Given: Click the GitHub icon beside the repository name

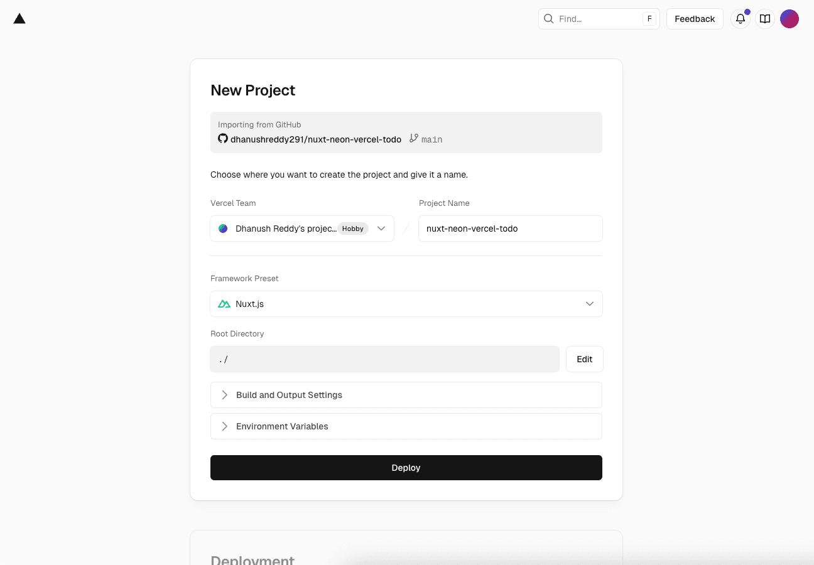Looking at the screenshot, I should [x=223, y=139].
